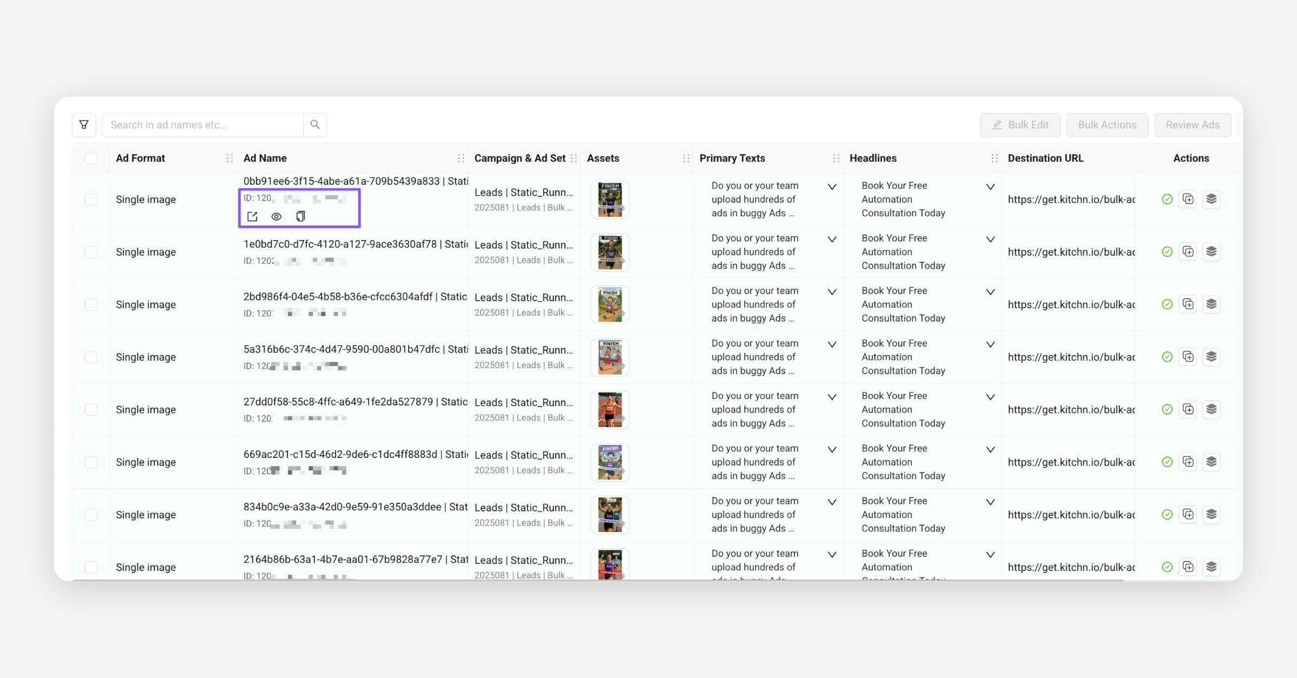Click the Bulk Edit button

tap(1020, 125)
